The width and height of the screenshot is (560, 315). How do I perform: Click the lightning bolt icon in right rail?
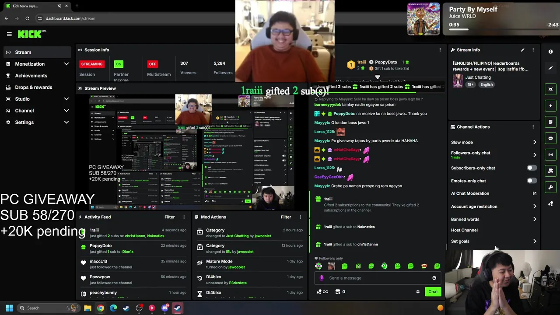(550, 105)
